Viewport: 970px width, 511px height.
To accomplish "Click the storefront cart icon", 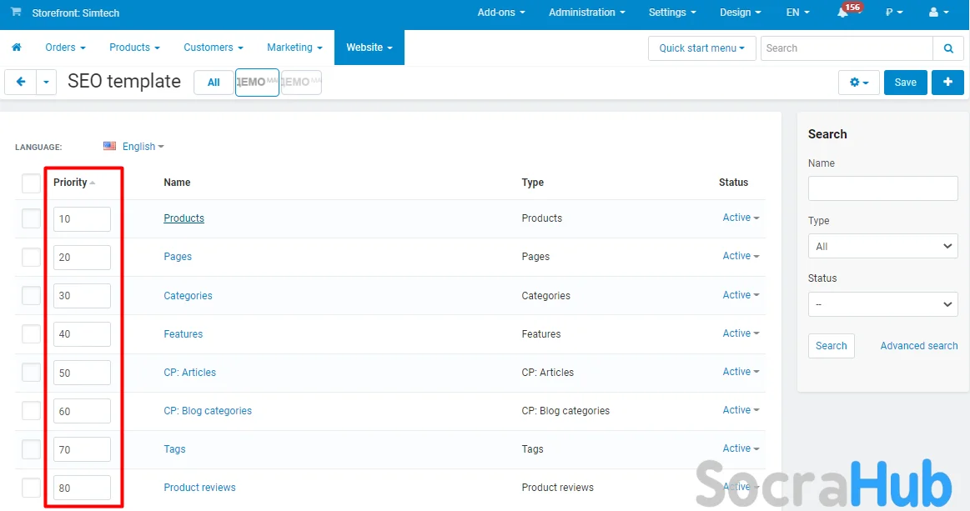I will point(16,13).
